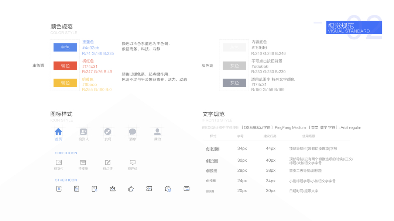Click the pending payment (待支付) wallet icon
This screenshot has height=221, width=394.
click(59, 162)
